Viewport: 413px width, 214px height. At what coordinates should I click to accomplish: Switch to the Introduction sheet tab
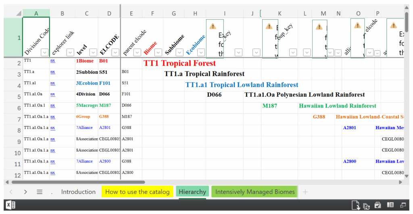[78, 192]
